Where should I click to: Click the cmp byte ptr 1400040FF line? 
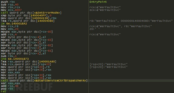[26, 16]
